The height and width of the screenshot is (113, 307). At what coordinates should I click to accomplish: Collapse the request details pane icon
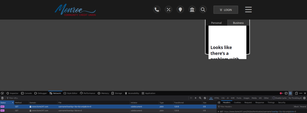click(x=219, y=103)
